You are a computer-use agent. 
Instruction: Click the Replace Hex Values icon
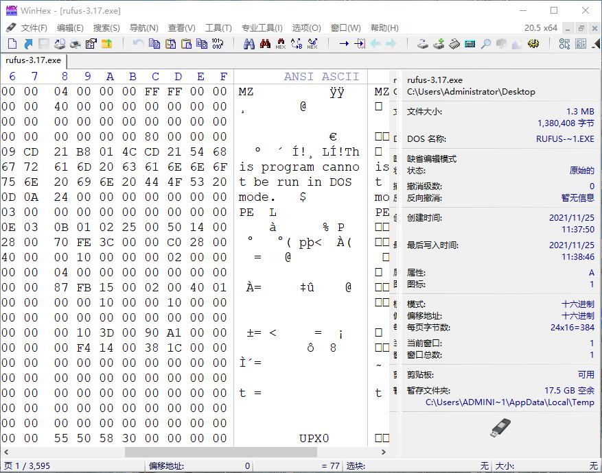click(312, 44)
